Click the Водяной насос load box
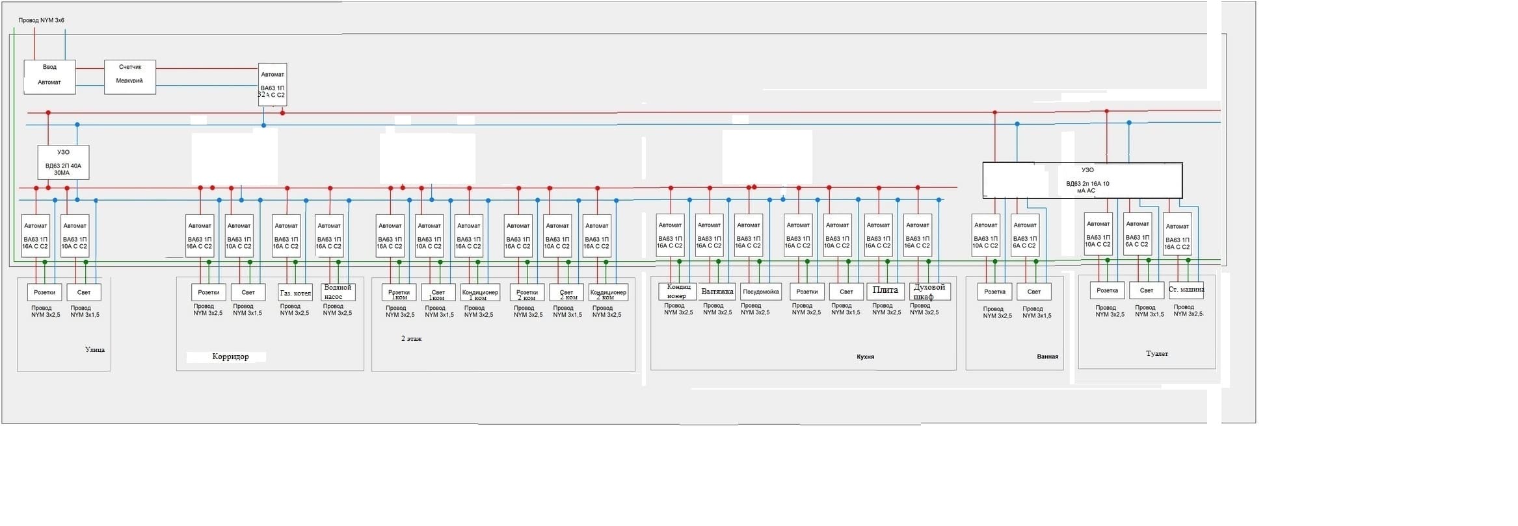The width and height of the screenshot is (1518, 526). point(338,292)
